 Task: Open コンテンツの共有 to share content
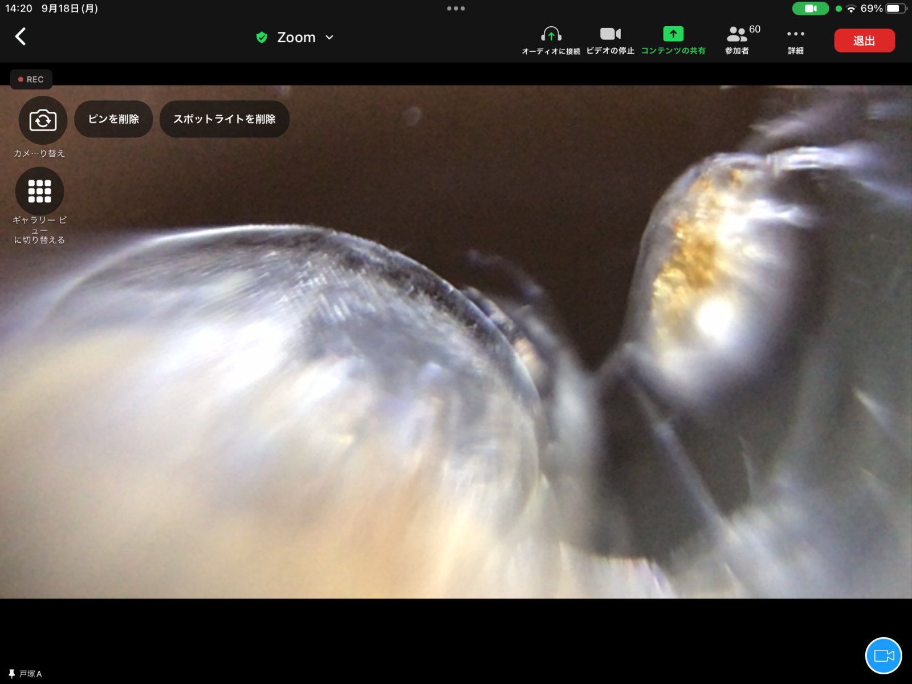pyautogui.click(x=673, y=40)
